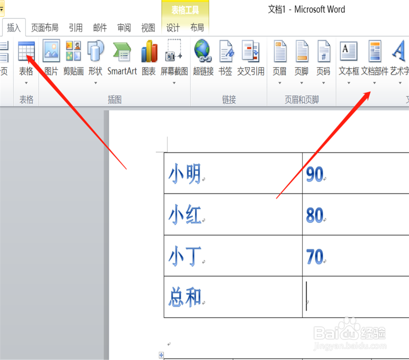Switch to the 页面布局 ribbon tab
The image size is (409, 360).
45,27
